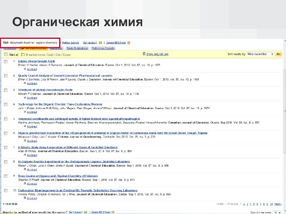This screenshot has height=214, width=286.
Task: Mark result 4 Technology for the Organic Chemist
Action: [x=6, y=105]
